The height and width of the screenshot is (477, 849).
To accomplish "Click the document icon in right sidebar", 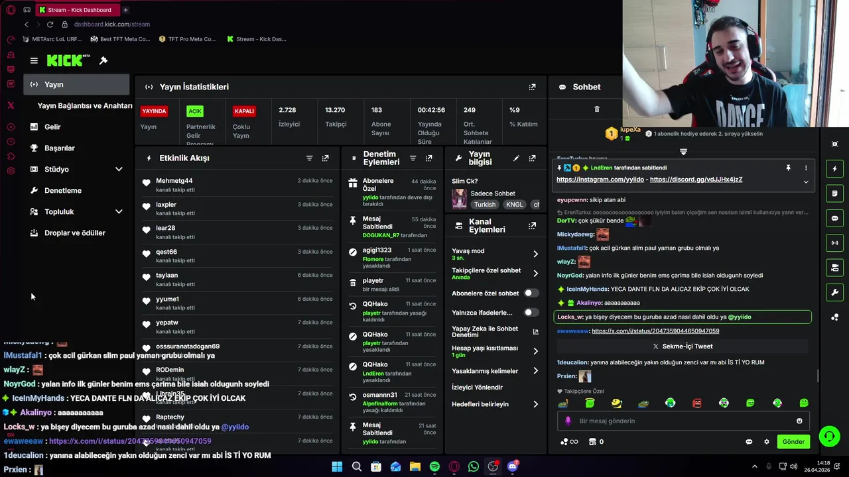I will (834, 193).
